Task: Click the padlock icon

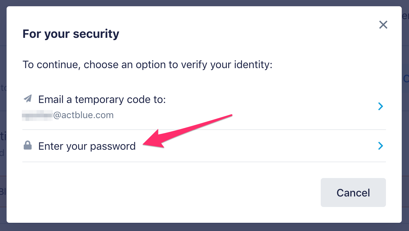Action: point(28,145)
